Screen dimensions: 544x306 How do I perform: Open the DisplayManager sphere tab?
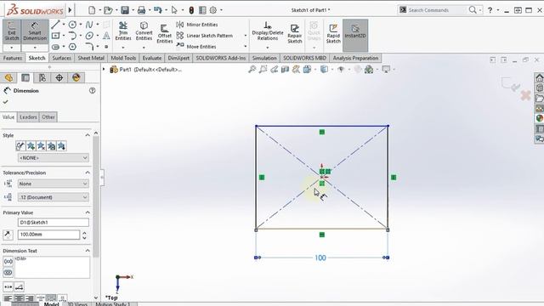76,77
